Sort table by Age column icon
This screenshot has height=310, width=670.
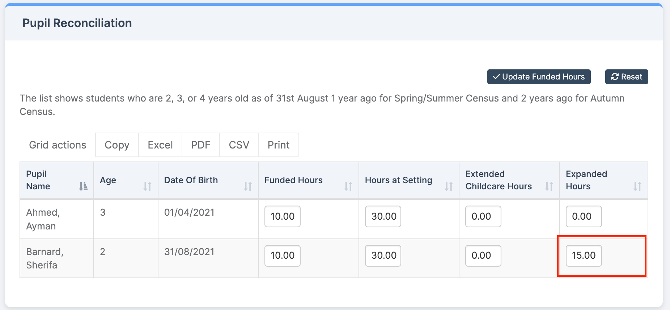(147, 186)
